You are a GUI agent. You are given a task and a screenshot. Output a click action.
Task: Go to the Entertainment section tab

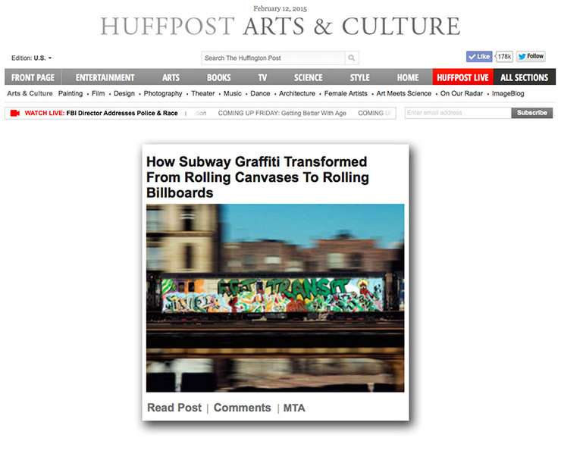105,77
